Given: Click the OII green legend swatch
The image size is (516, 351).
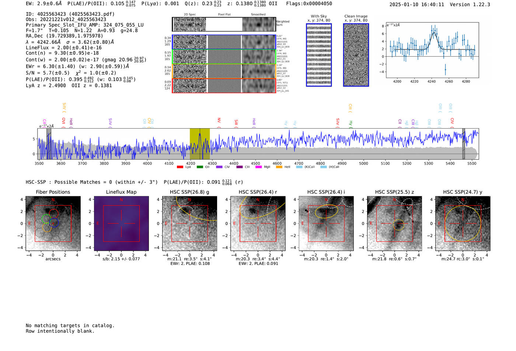Looking at the screenshot, I should [x=200, y=167].
